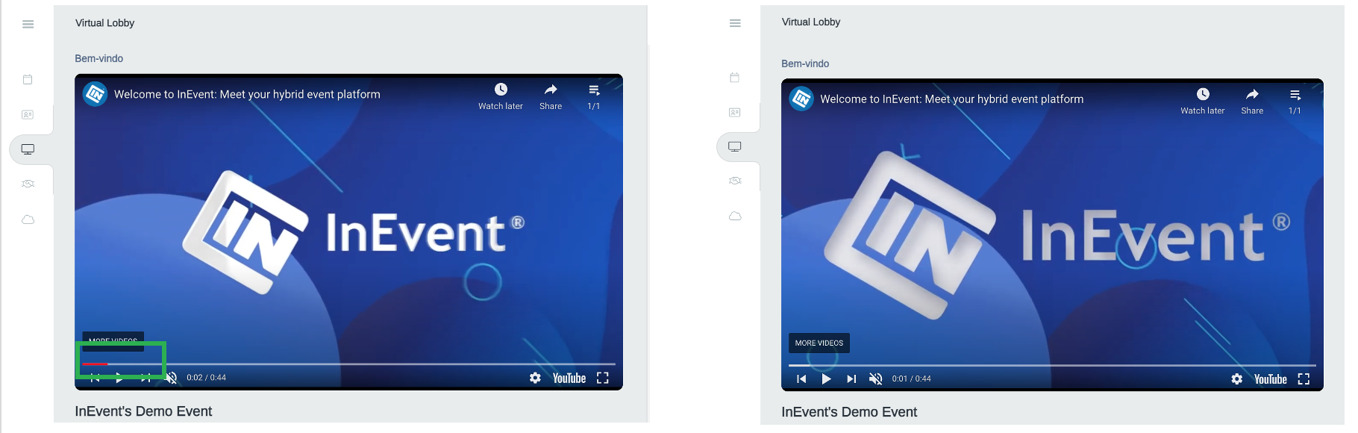Click Bem-vindo heading in left panel
Viewport: 1358px width, 433px height.
pos(98,58)
